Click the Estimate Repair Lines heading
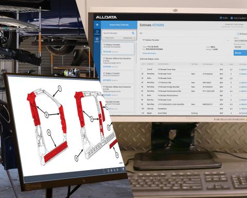The width and height of the screenshot is (247, 198). coord(149,59)
